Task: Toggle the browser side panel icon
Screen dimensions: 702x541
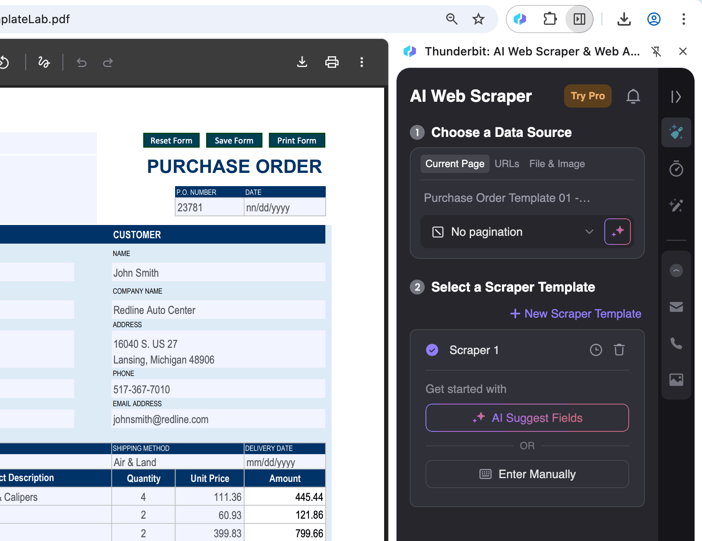Action: [579, 19]
